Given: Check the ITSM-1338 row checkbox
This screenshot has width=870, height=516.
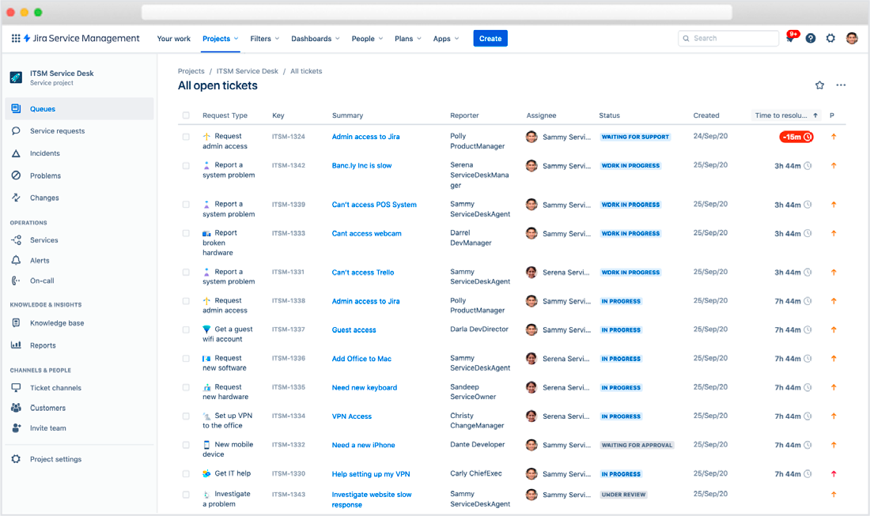Looking at the screenshot, I should click(x=186, y=300).
